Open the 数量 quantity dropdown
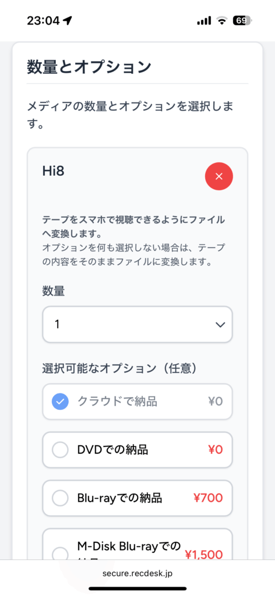The image size is (275, 596). coord(137,325)
